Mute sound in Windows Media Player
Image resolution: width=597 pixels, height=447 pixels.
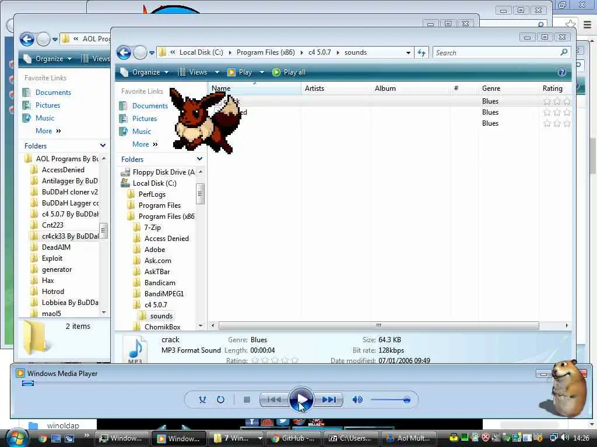point(357,399)
